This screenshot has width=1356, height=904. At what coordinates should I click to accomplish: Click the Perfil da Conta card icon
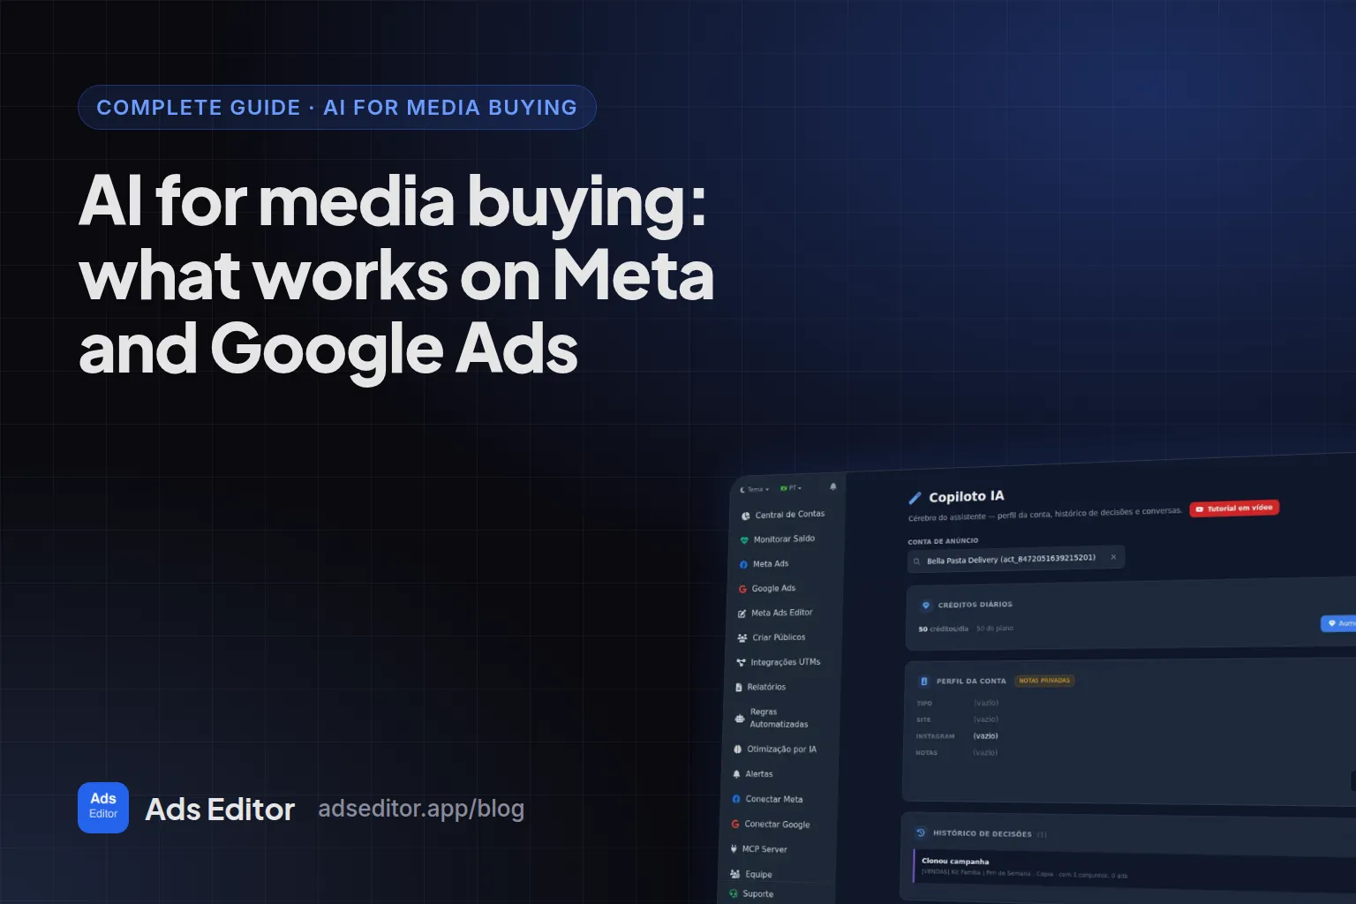(x=924, y=682)
